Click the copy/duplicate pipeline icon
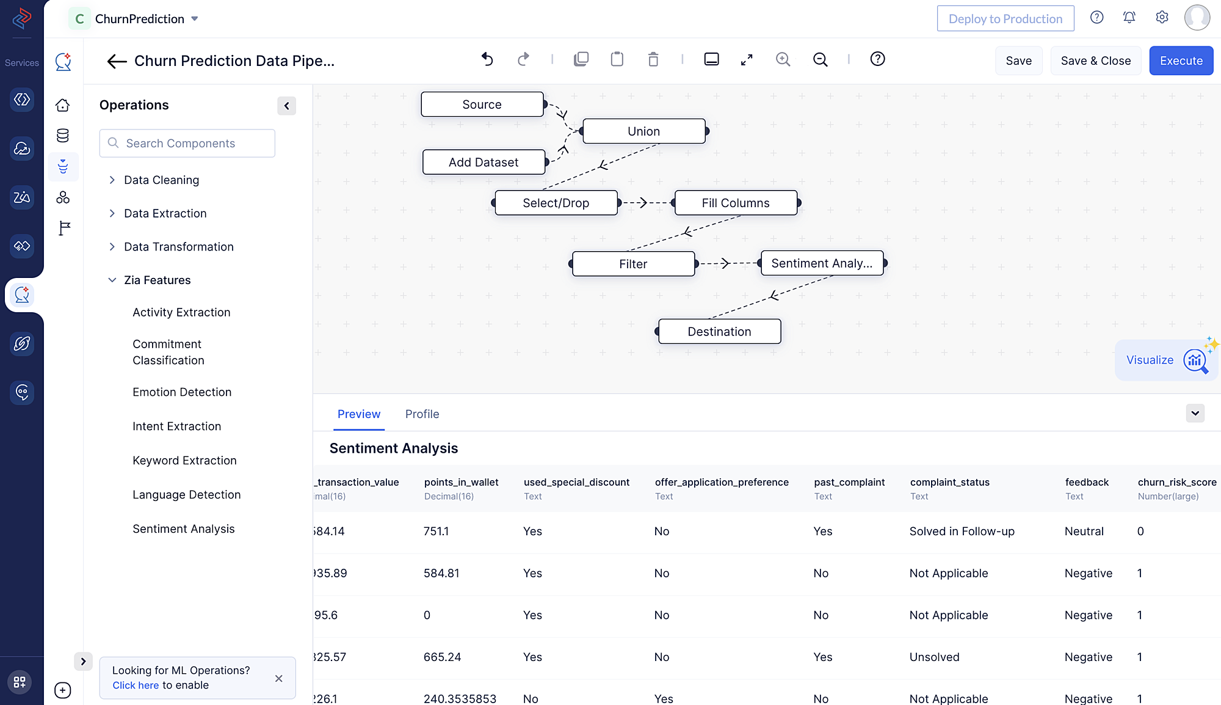This screenshot has width=1221, height=705. click(x=581, y=59)
